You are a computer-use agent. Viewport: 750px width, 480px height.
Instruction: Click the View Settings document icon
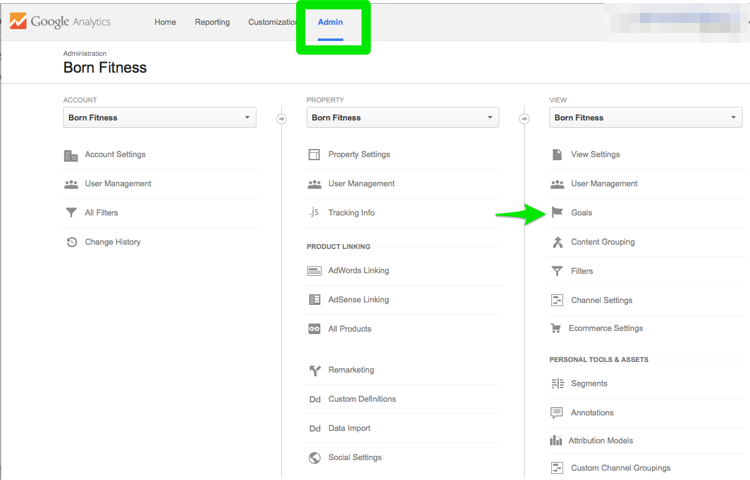click(x=557, y=155)
